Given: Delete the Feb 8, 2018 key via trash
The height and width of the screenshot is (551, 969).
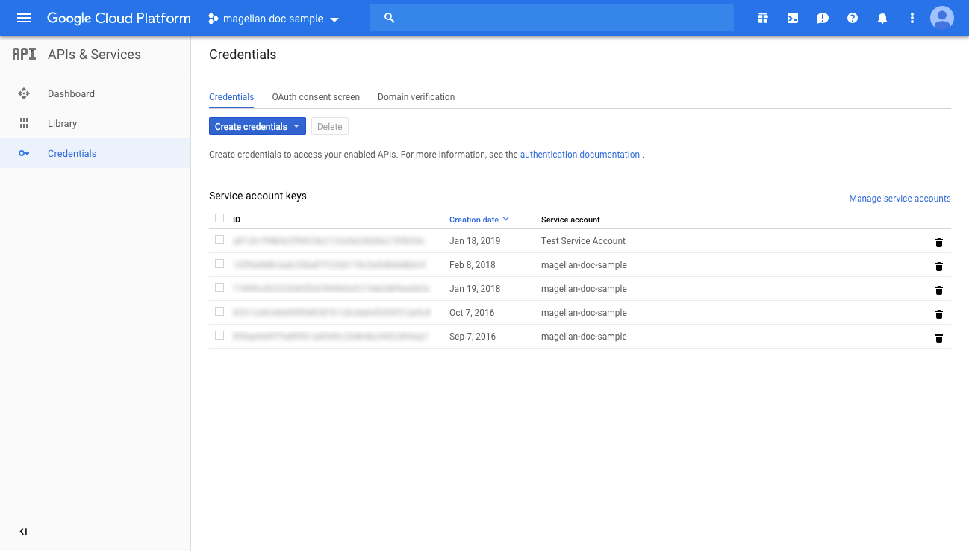Looking at the screenshot, I should click(x=939, y=267).
